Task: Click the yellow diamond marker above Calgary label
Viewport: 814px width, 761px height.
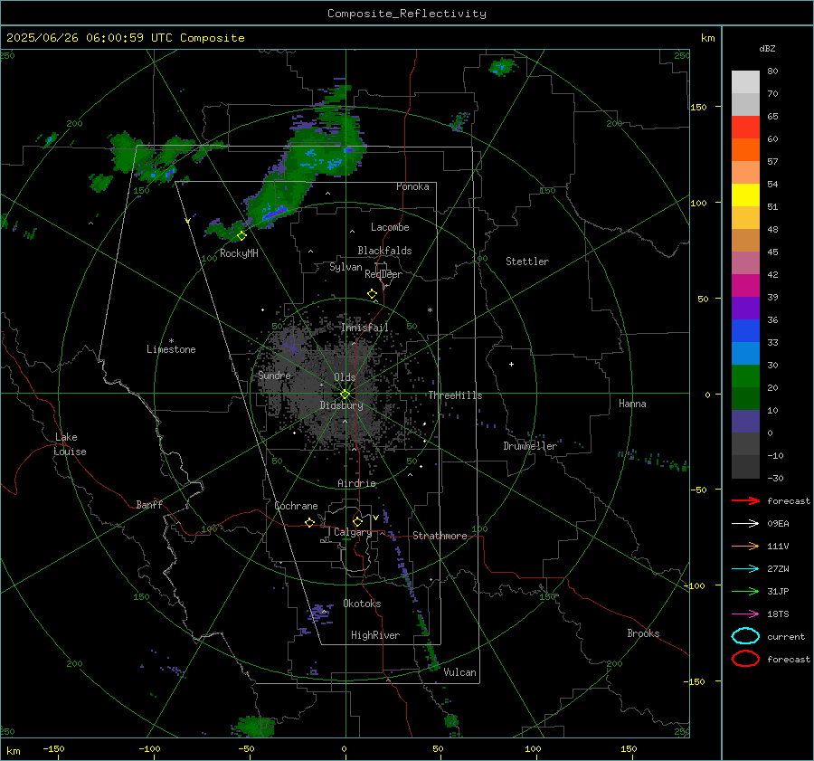Action: click(x=357, y=521)
